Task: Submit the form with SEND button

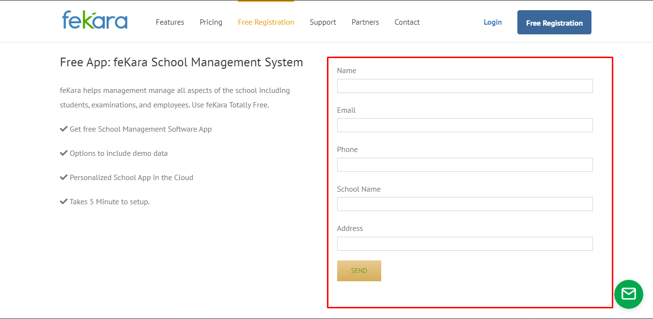Action: coord(359,271)
